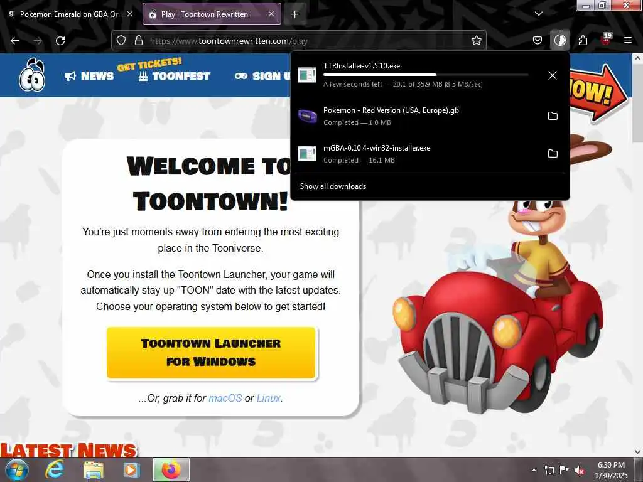Screen dimensions: 643x482
Task: Launch Internet Explorer from taskbar
Action: pyautogui.click(x=55, y=469)
